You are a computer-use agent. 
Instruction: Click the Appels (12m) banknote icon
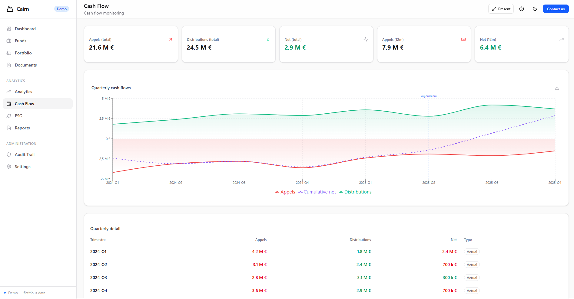point(463,39)
